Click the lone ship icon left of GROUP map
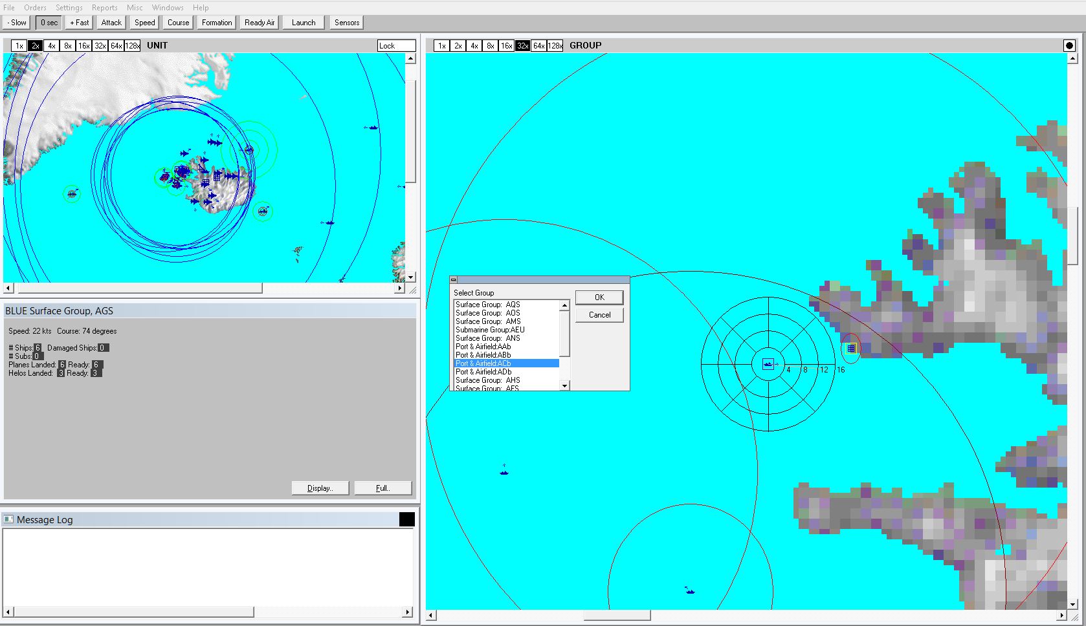 (x=504, y=471)
